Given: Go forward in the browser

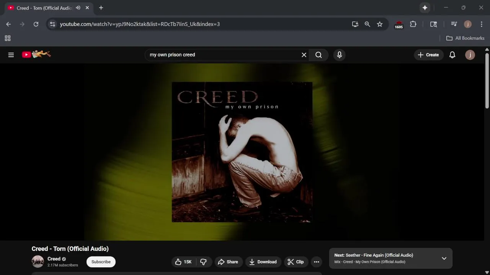Looking at the screenshot, I should 22,24.
